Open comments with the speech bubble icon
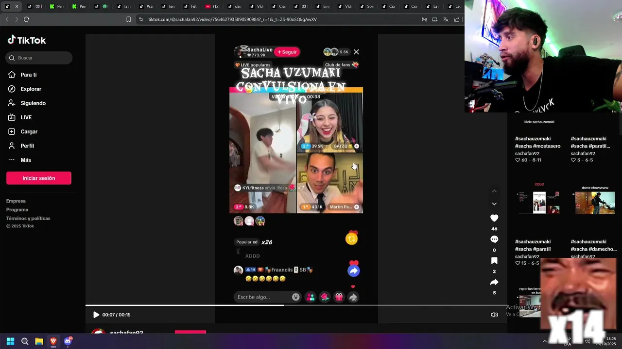This screenshot has width=622, height=349. 494,239
